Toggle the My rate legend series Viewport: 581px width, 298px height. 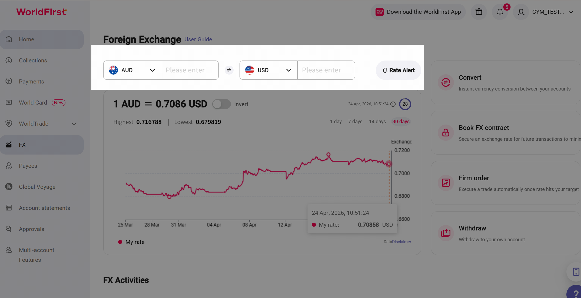pyautogui.click(x=131, y=242)
